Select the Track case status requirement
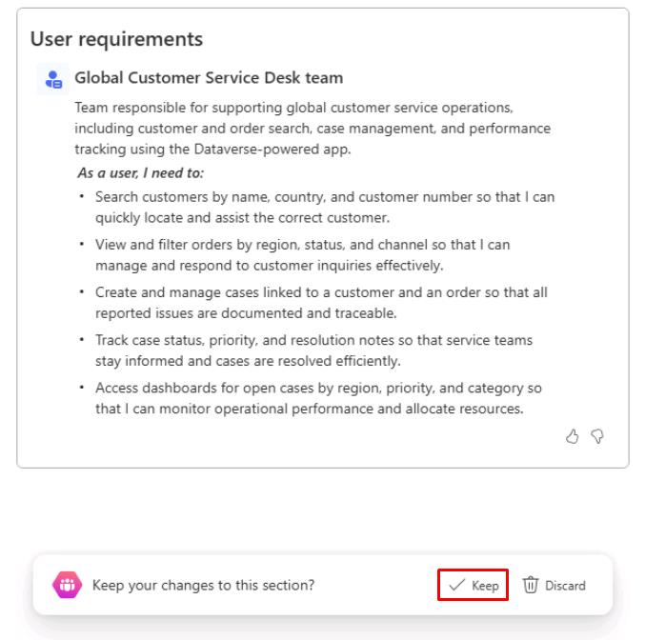This screenshot has height=640, width=645. click(313, 350)
